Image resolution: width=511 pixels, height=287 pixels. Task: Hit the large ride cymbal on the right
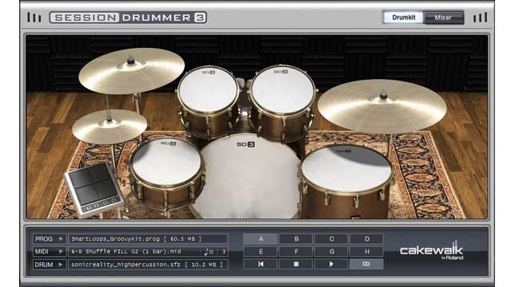(382, 106)
